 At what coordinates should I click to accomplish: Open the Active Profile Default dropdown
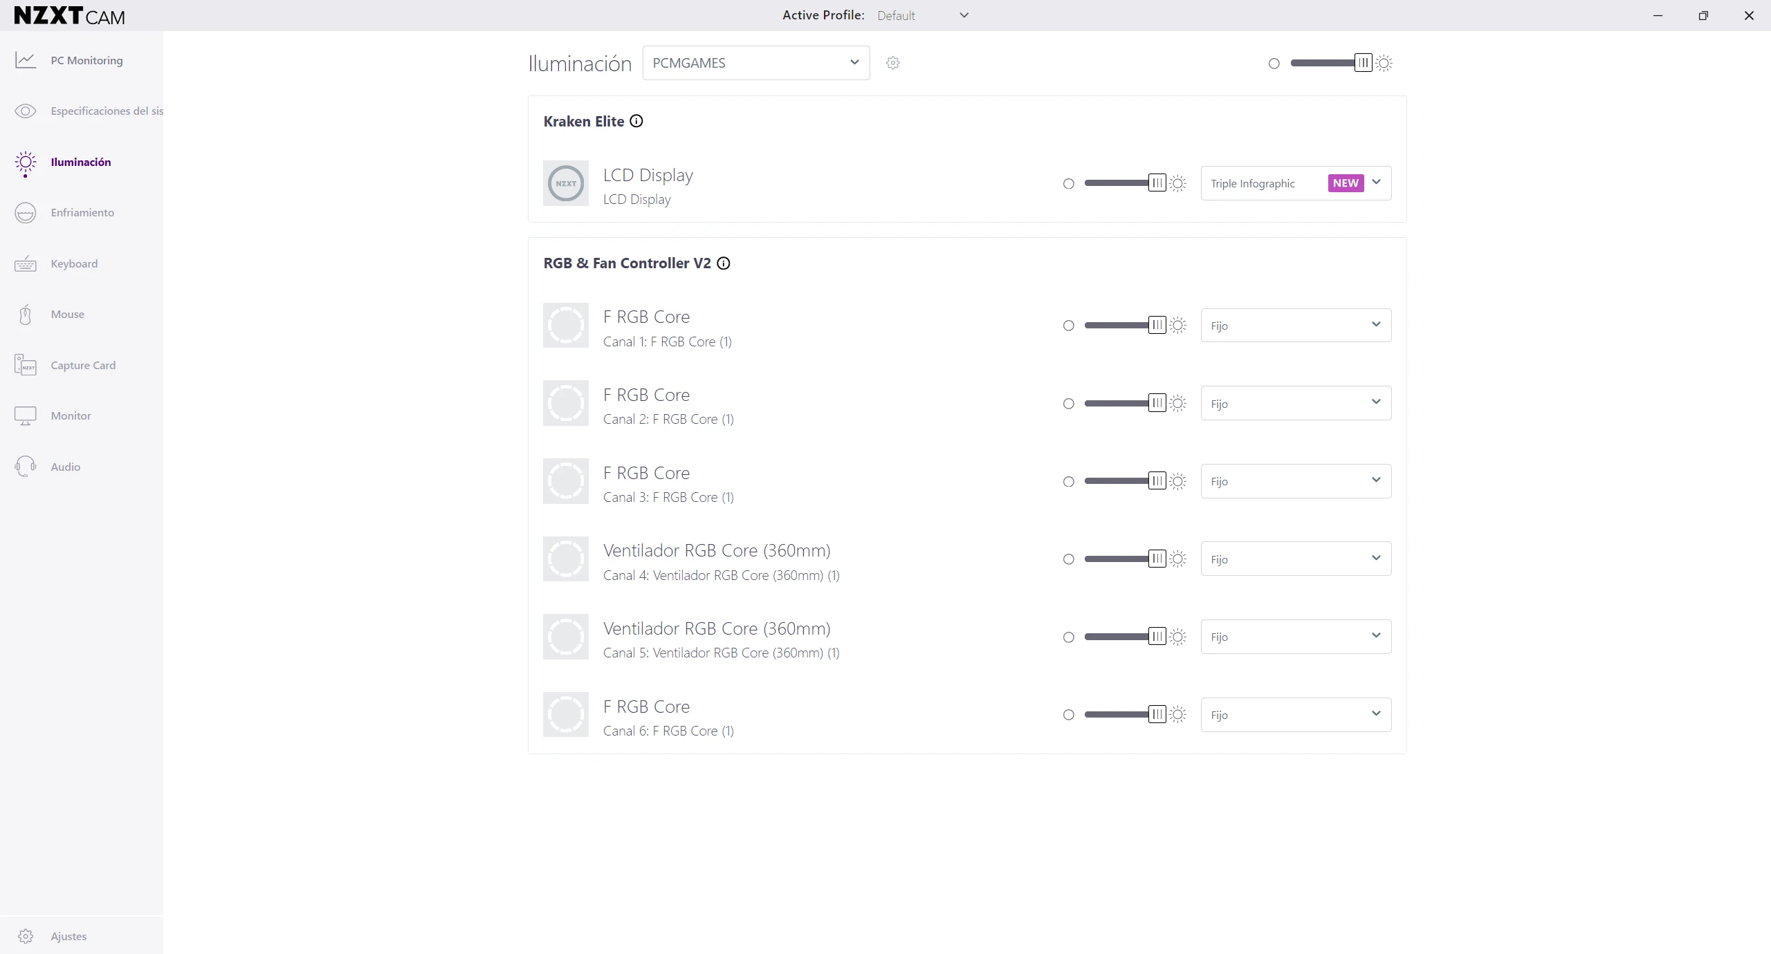point(924,15)
